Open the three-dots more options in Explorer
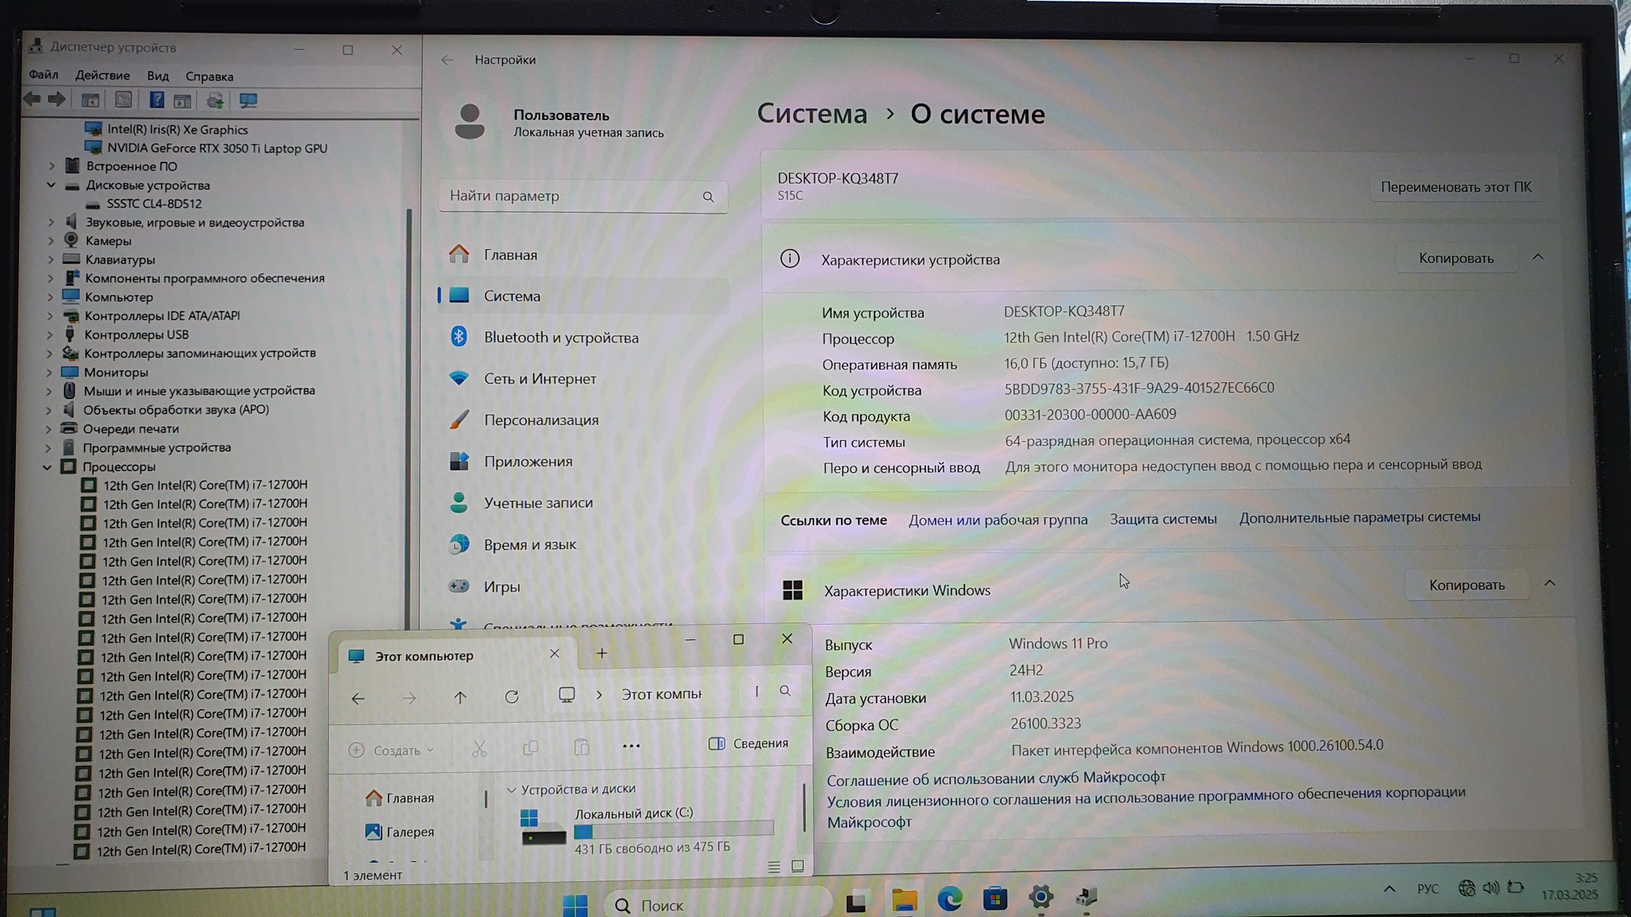This screenshot has height=917, width=1631. tap(631, 746)
